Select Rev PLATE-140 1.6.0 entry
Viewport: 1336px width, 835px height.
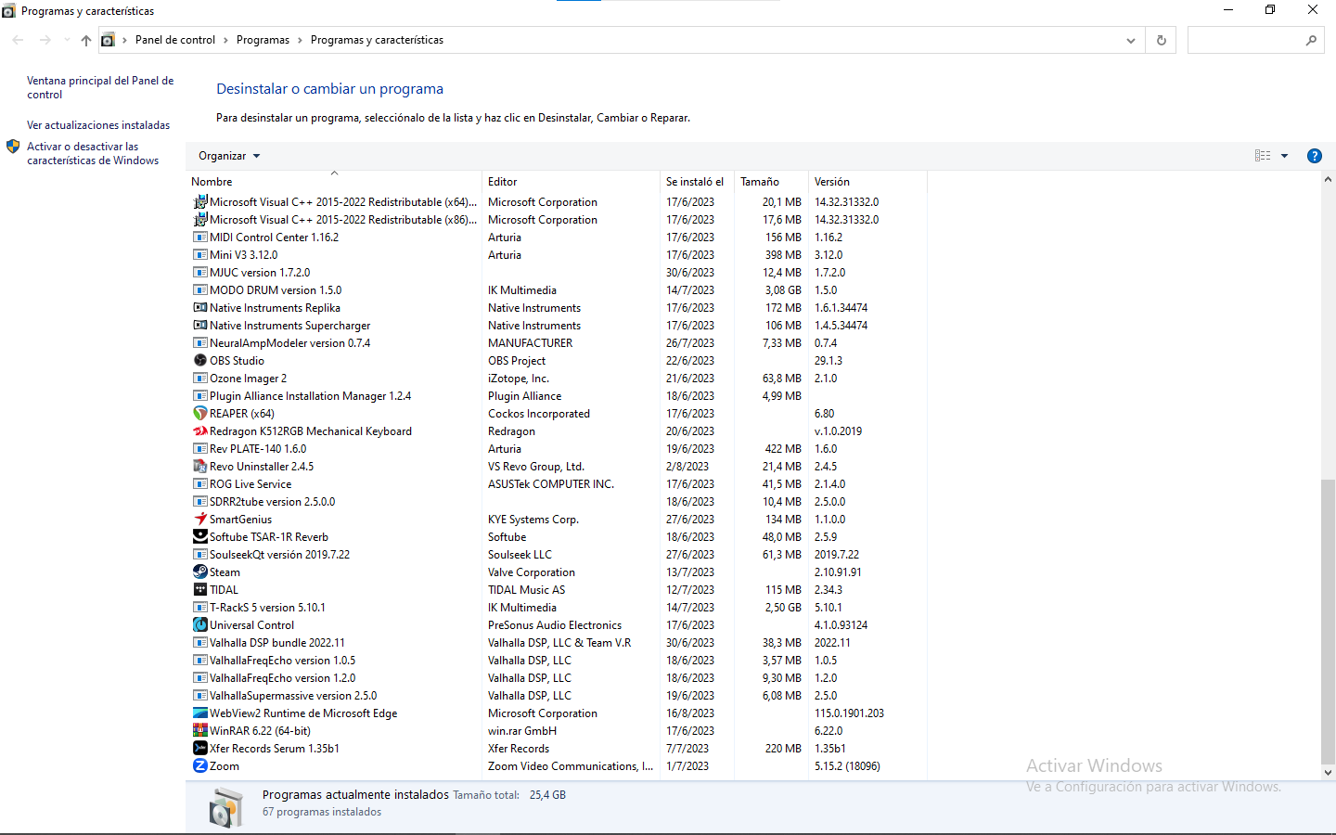point(557,449)
